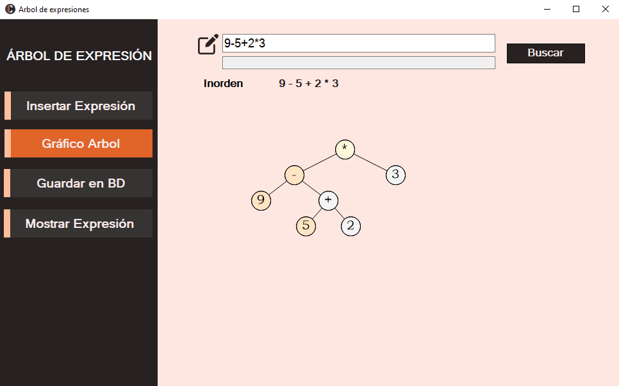
Task: Select the root multiplication node in the tree
Action: 345,149
